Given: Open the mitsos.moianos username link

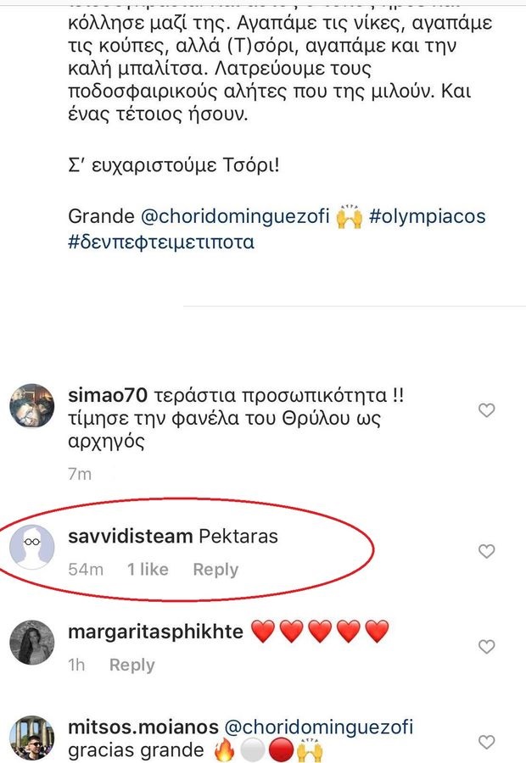Looking at the screenshot, I should point(143,727).
